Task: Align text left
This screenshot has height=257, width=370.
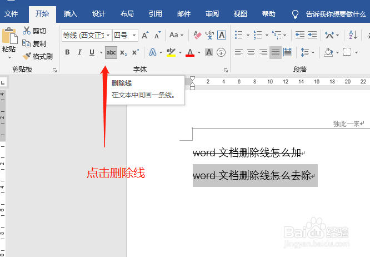Action: click(239, 52)
